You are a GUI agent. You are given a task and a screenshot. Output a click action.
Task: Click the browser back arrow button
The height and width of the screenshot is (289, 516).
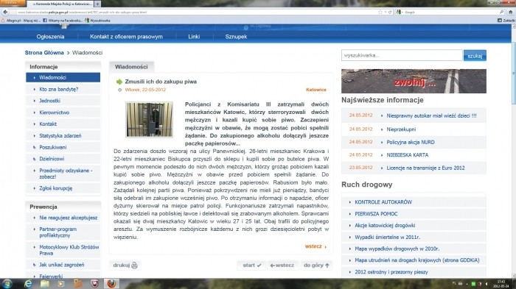[x=5, y=13]
